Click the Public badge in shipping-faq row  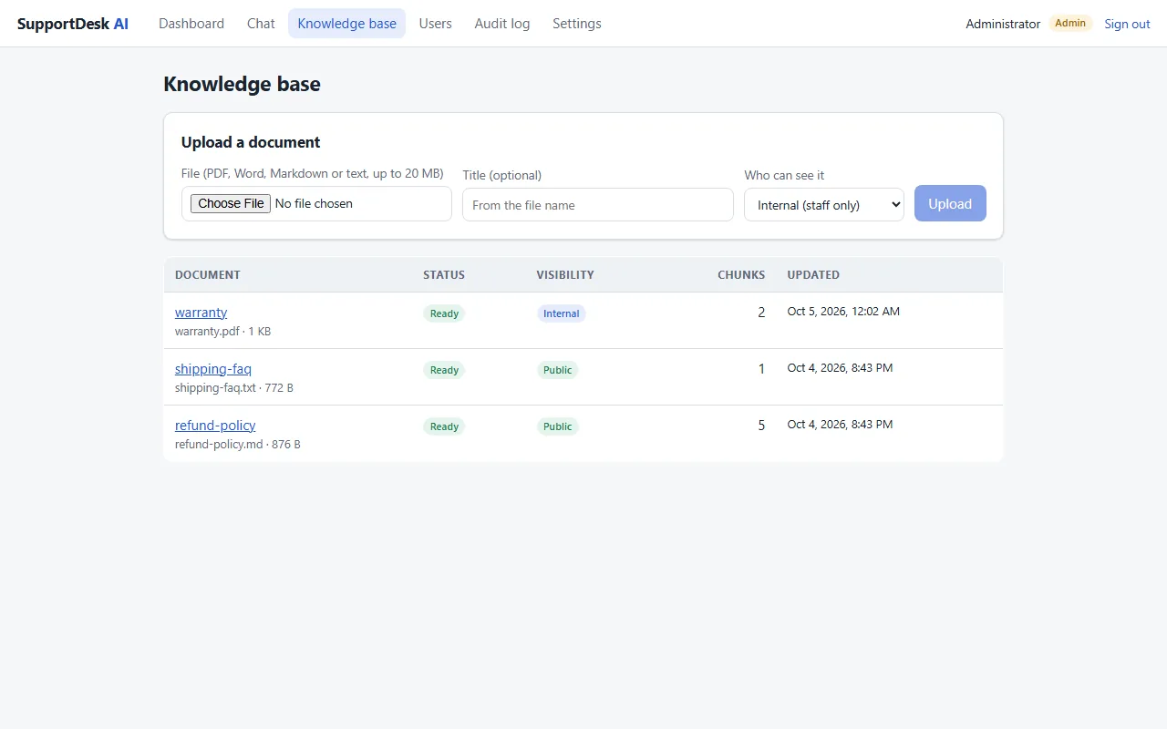pos(557,370)
